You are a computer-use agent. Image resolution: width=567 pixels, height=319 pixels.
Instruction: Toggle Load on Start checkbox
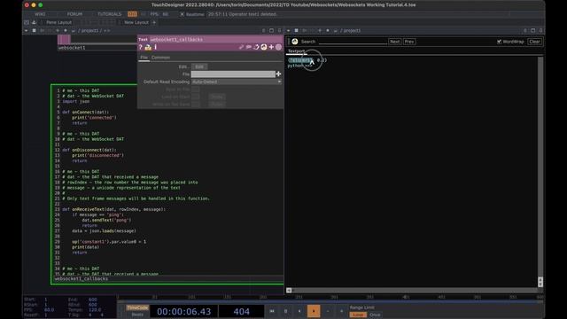[195, 97]
